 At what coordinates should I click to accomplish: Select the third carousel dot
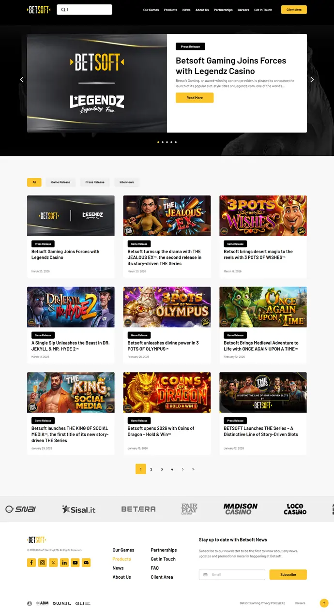pos(167,142)
